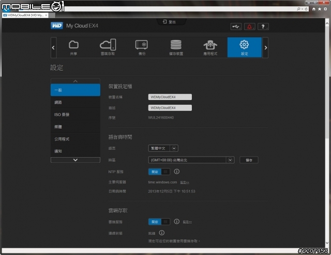Click browser refresh icon
331x255 pixels.
tap(306, 9)
